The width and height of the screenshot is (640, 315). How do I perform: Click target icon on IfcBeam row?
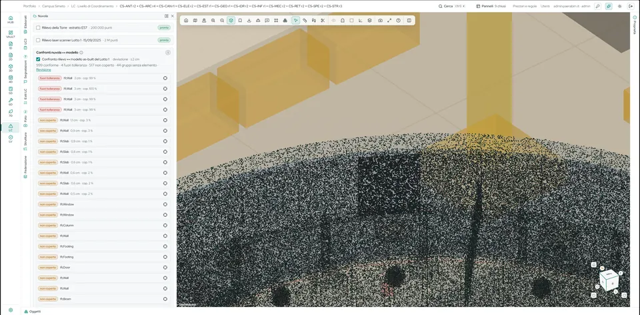coord(165,299)
